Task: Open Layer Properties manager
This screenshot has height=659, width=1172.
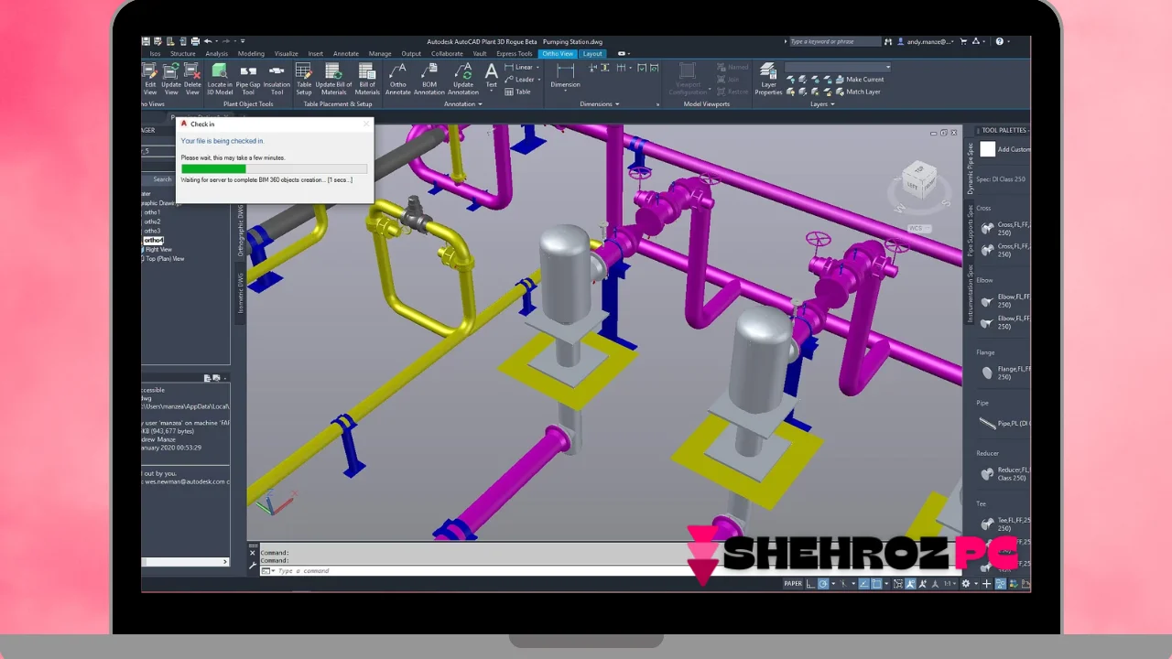Action: pos(769,80)
